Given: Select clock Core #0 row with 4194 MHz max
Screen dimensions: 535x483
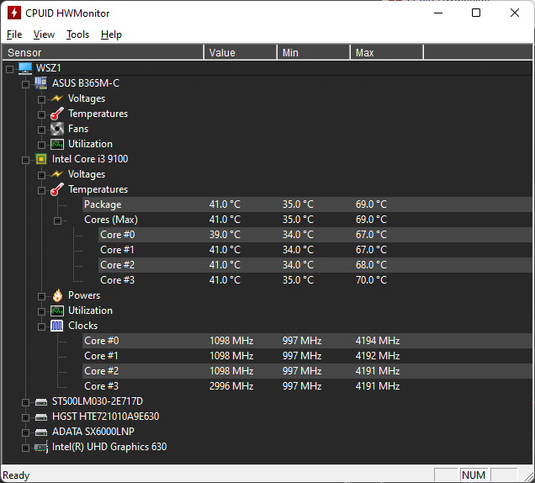Looking at the screenshot, I should tap(307, 341).
